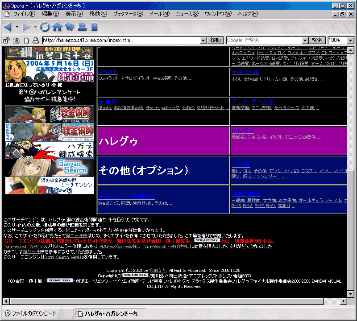Click into the URL address field
357x321 pixels.
[x=121, y=41]
